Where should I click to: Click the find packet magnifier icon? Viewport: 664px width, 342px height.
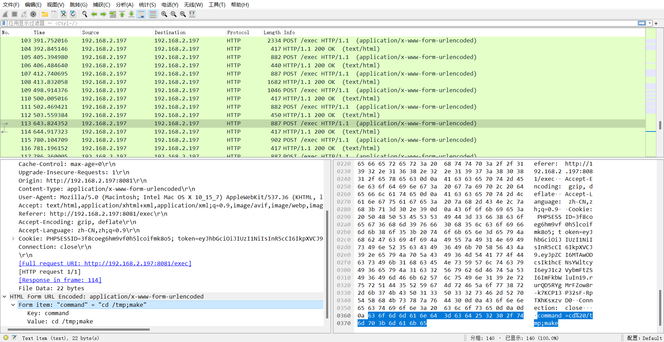pyautogui.click(x=85, y=14)
